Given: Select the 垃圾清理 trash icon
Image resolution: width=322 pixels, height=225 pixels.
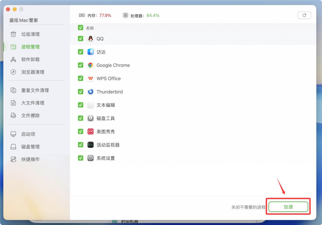Looking at the screenshot, I should click(x=13, y=34).
